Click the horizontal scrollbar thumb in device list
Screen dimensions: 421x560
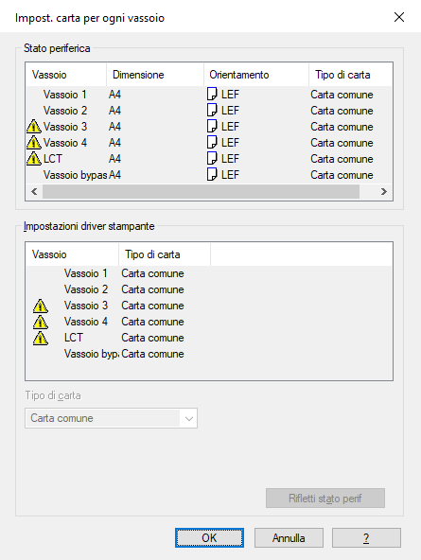tap(201, 192)
